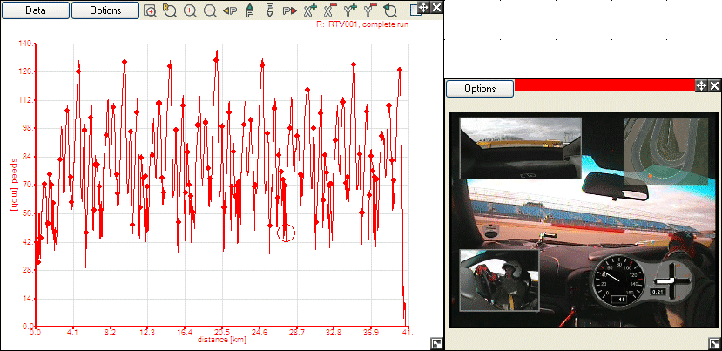Expand the Y axis with Y+ icon
Image resolution: width=722 pixels, height=351 pixels.
[x=351, y=11]
